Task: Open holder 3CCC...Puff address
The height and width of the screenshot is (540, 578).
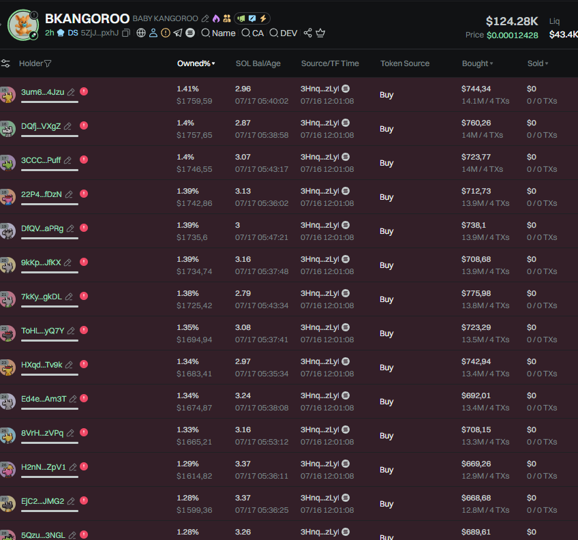Action: [41, 160]
